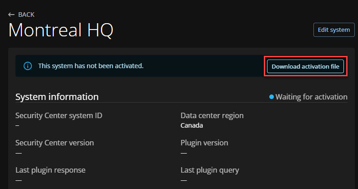The image size is (358, 189).
Task: Click the Data center region label
Action: click(212, 115)
